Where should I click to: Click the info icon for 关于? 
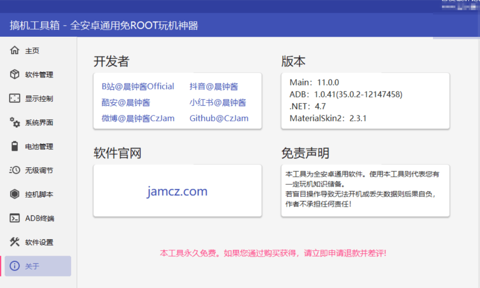click(x=14, y=266)
